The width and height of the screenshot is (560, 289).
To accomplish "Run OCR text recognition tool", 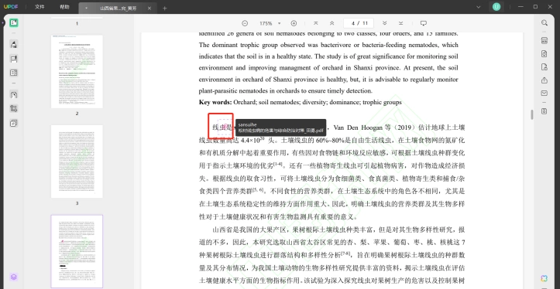I will click(x=545, y=40).
